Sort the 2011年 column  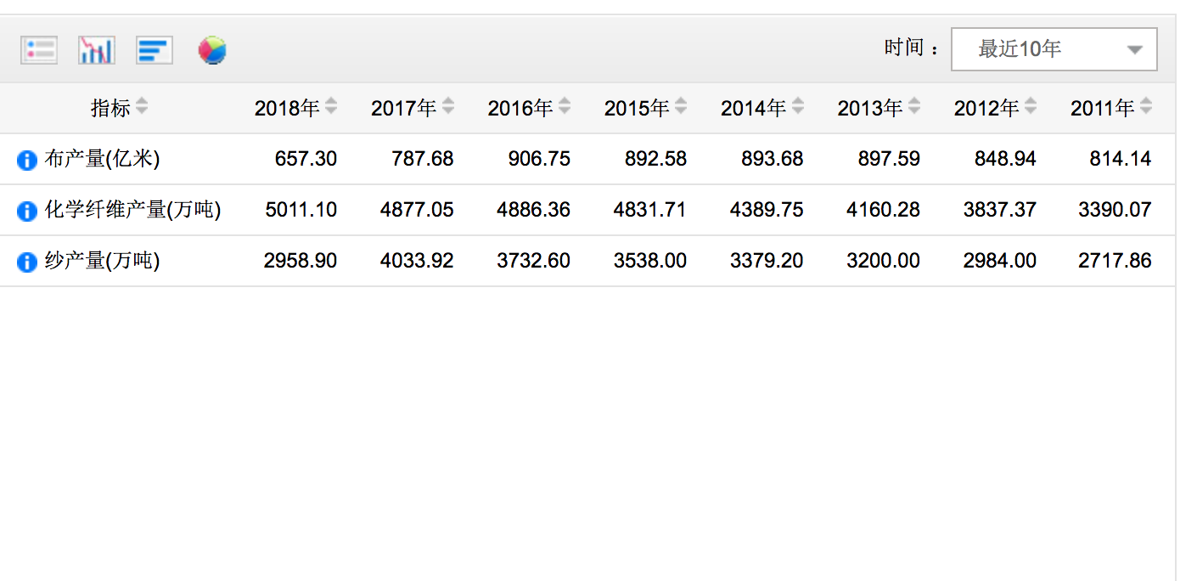(1146, 107)
